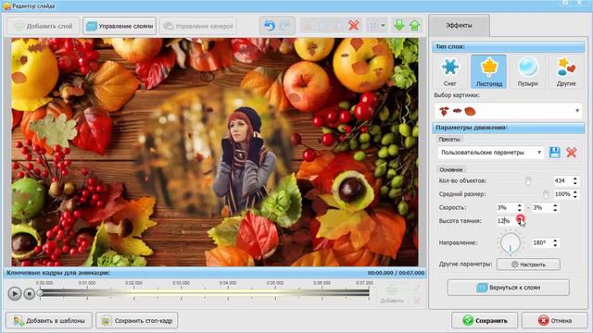This screenshot has width=593, height=333.
Task: Click the Направление direction dial
Action: [x=511, y=242]
